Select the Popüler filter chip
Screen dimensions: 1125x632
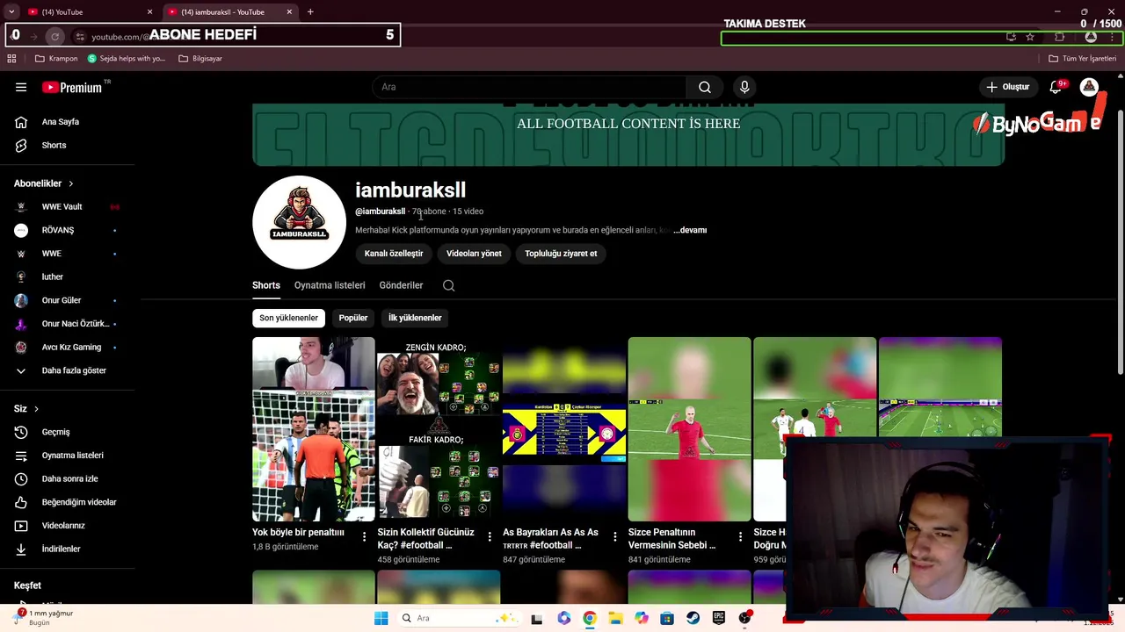(353, 318)
